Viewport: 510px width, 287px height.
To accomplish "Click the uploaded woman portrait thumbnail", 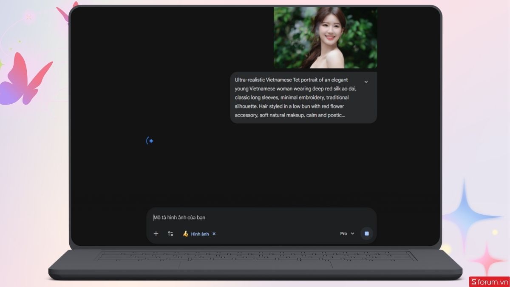I will click(x=326, y=37).
